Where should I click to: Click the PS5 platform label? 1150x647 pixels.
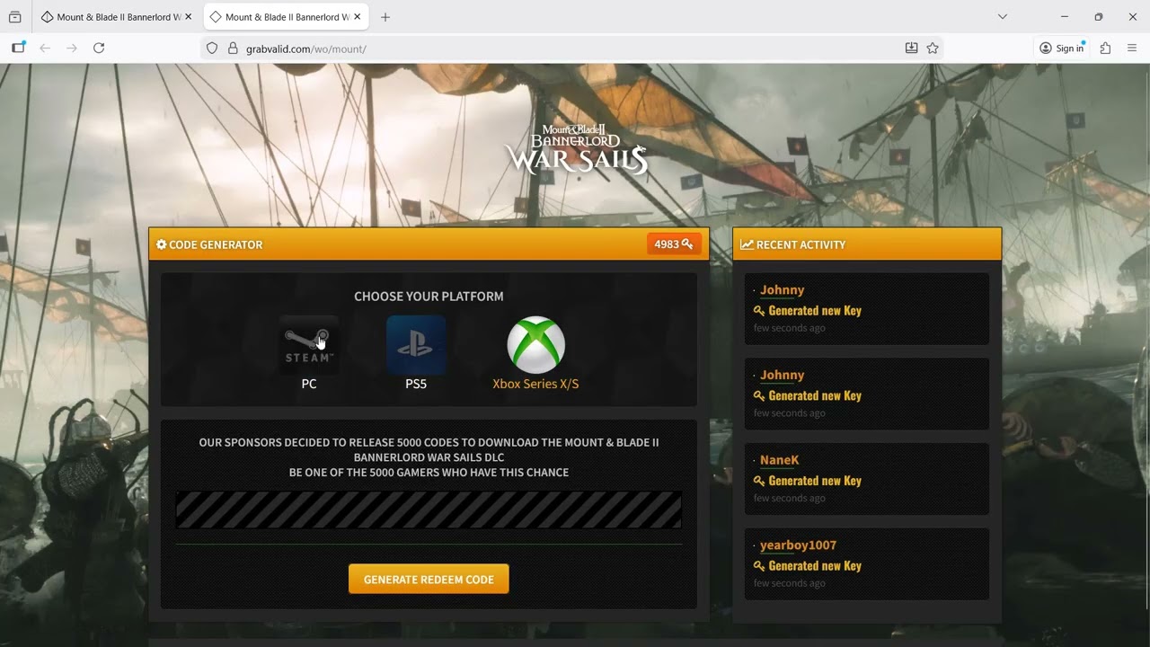(416, 384)
